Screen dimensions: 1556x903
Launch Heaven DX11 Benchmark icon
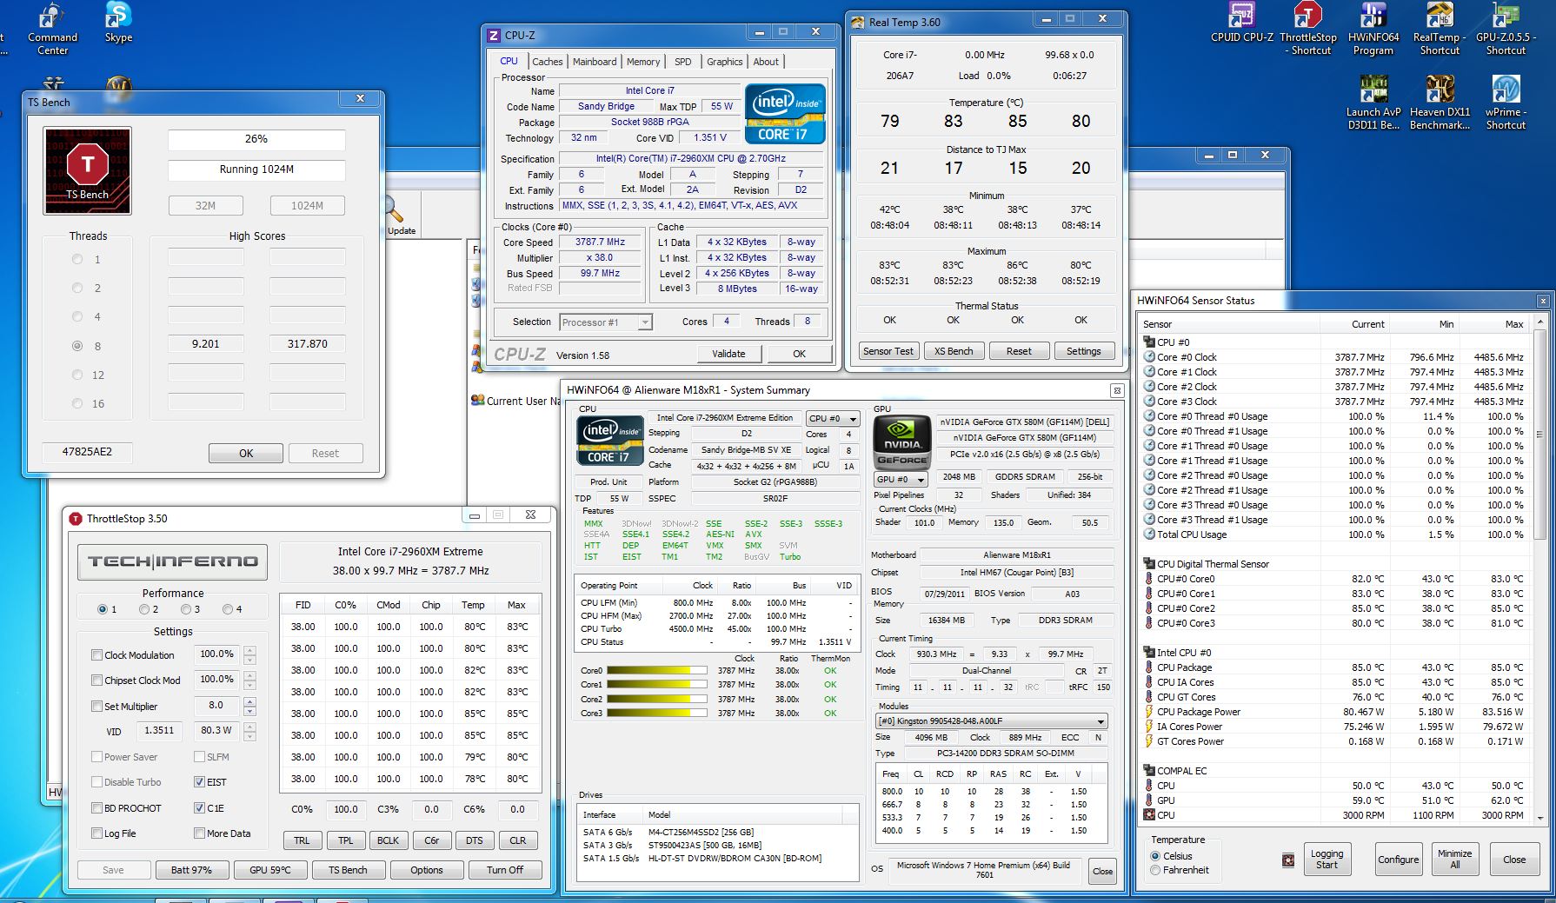pyautogui.click(x=1440, y=103)
